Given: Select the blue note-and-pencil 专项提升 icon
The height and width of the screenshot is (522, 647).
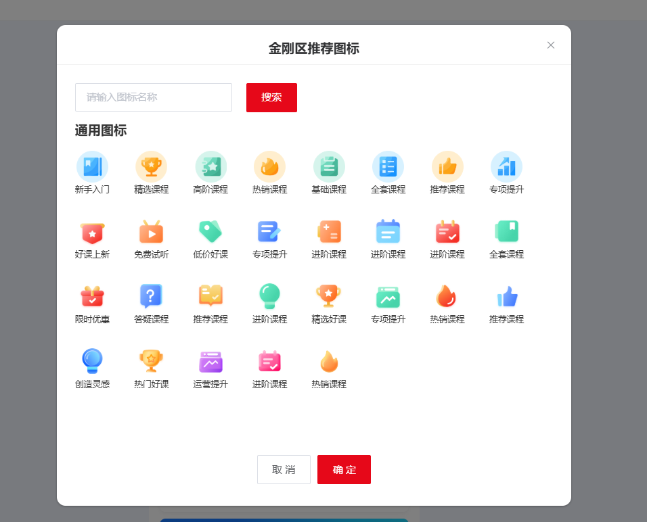Looking at the screenshot, I should [270, 232].
